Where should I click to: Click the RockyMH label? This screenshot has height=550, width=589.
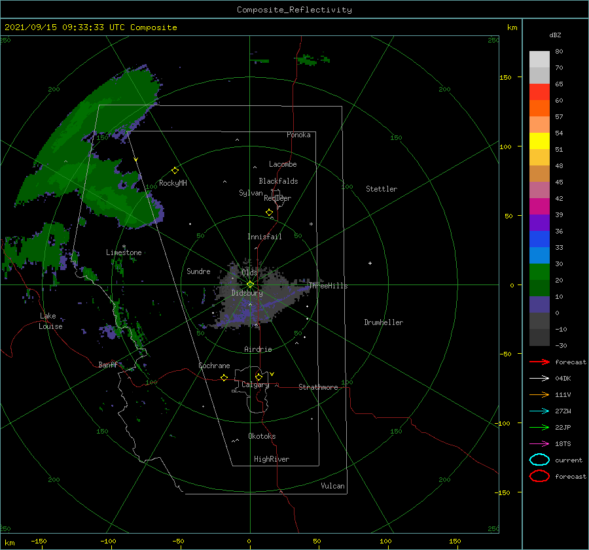173,183
